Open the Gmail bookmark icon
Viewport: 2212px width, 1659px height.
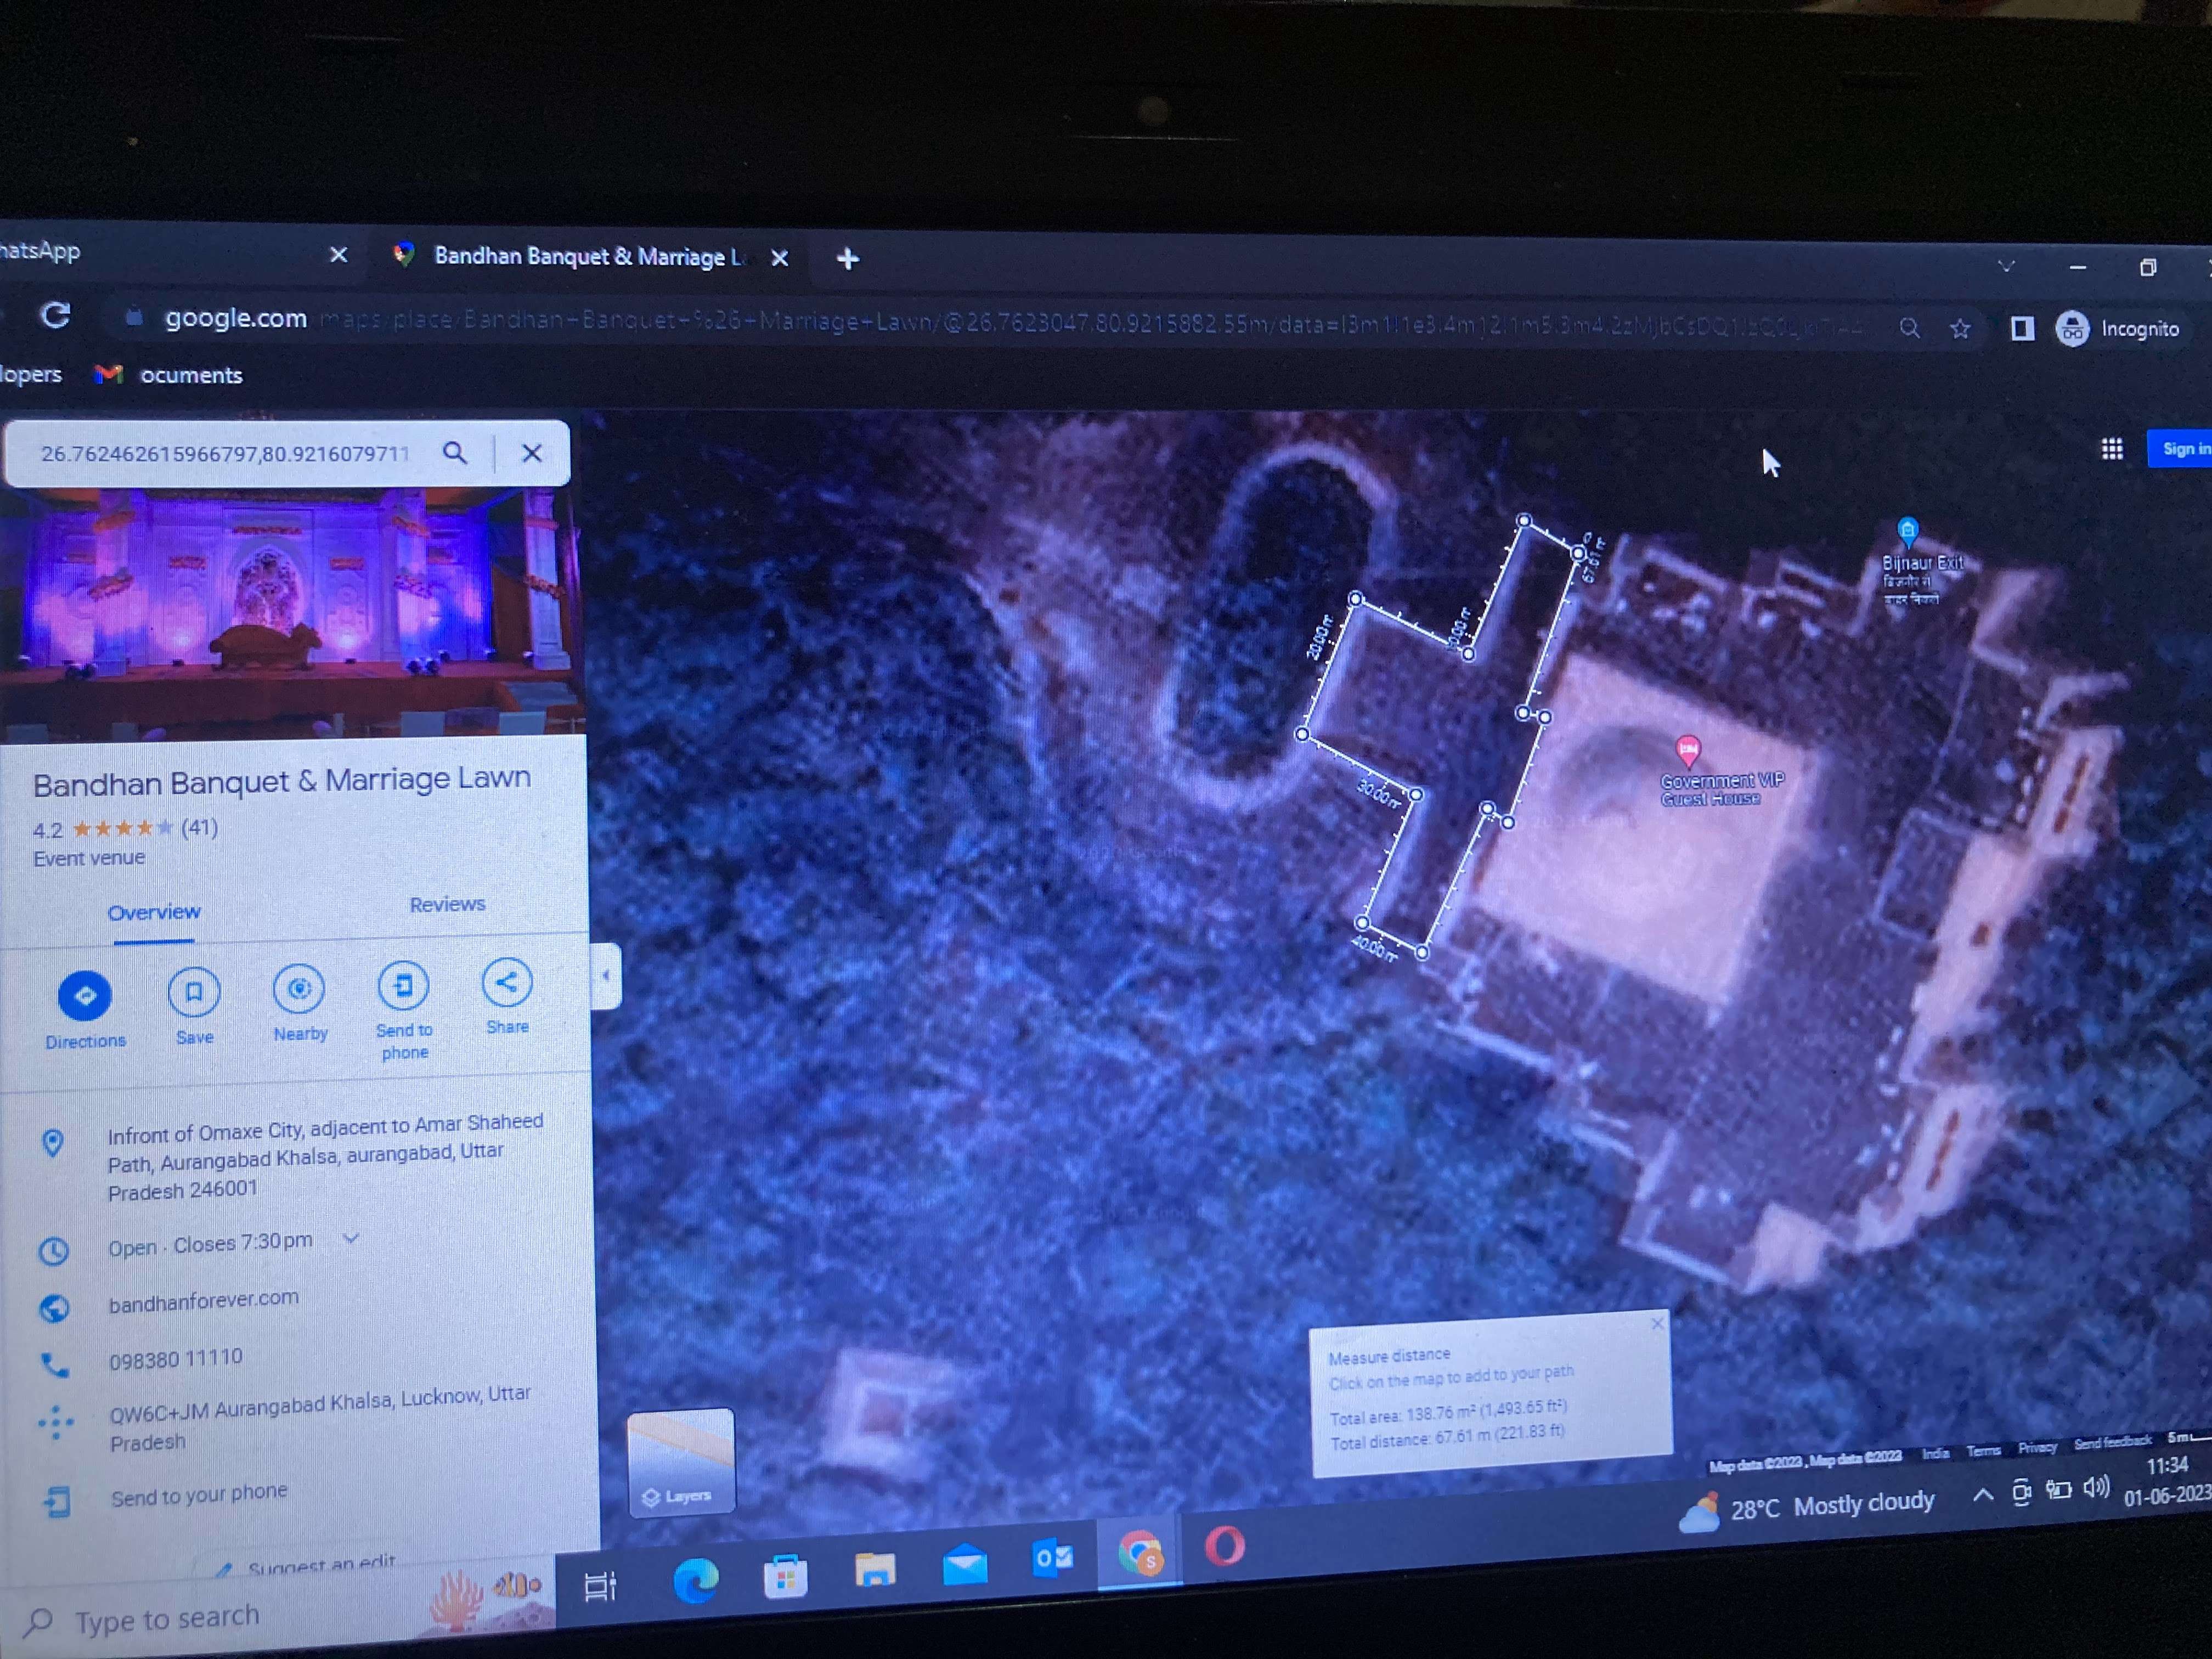pos(108,374)
